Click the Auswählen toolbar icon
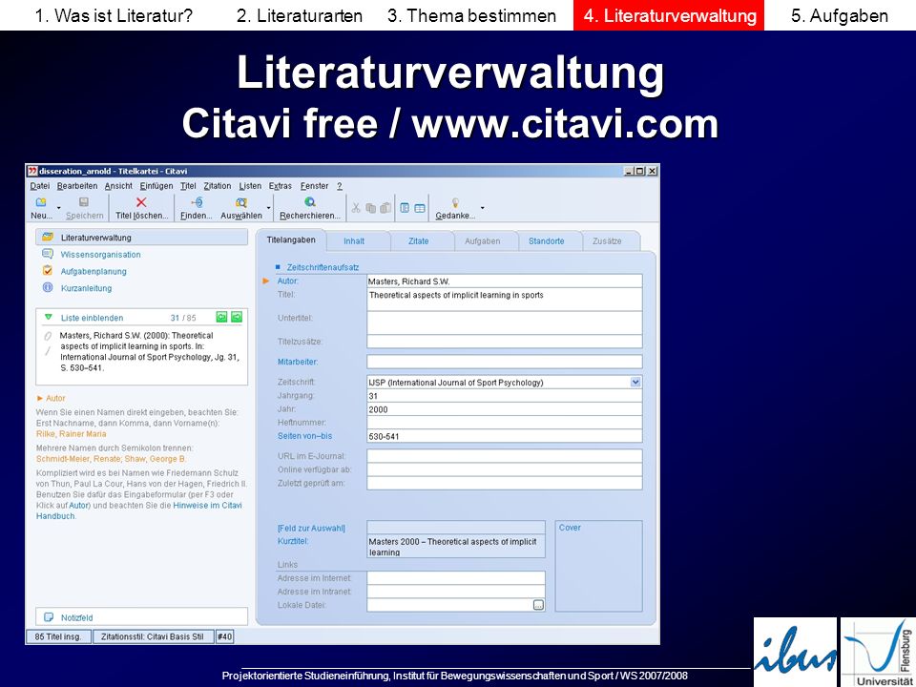The width and height of the screenshot is (916, 687). [x=240, y=202]
